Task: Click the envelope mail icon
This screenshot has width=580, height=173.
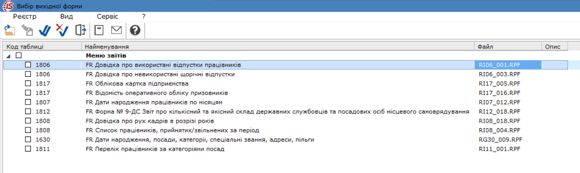Action: [x=116, y=30]
